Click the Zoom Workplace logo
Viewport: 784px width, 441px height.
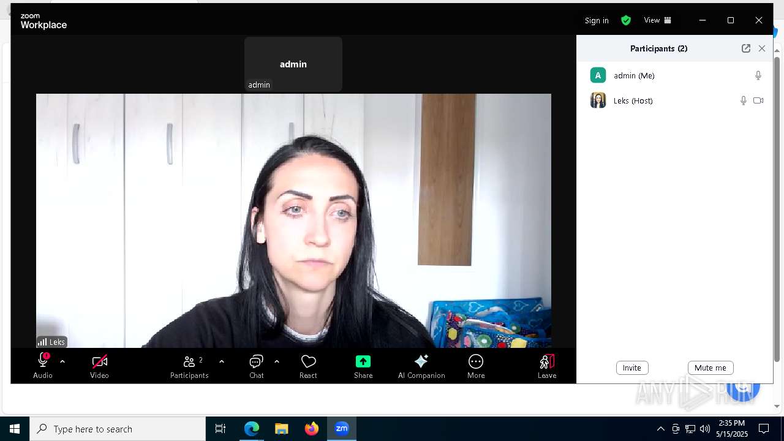(x=43, y=21)
